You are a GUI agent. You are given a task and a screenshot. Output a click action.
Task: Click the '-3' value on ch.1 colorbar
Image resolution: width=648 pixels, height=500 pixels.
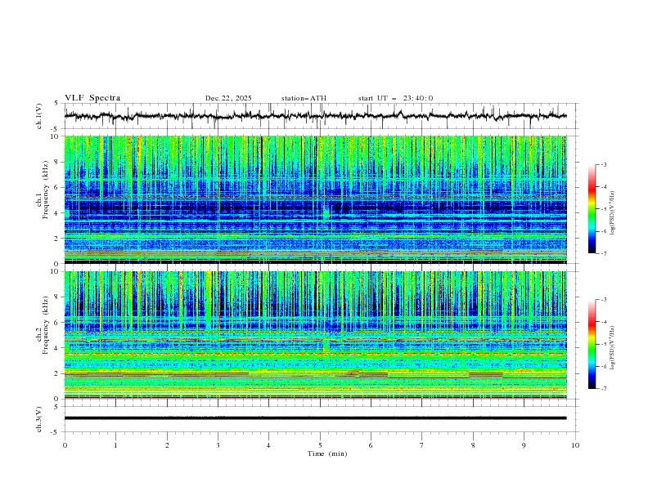click(x=604, y=164)
